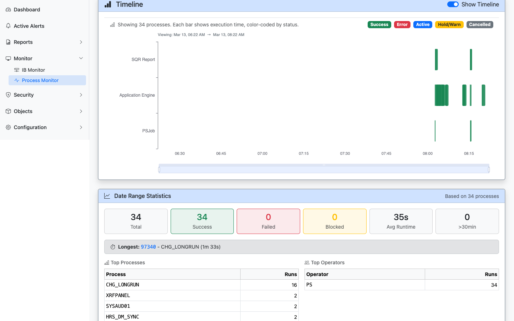Image resolution: width=514 pixels, height=321 pixels.
Task: Click the Error legend badge
Action: click(402, 25)
